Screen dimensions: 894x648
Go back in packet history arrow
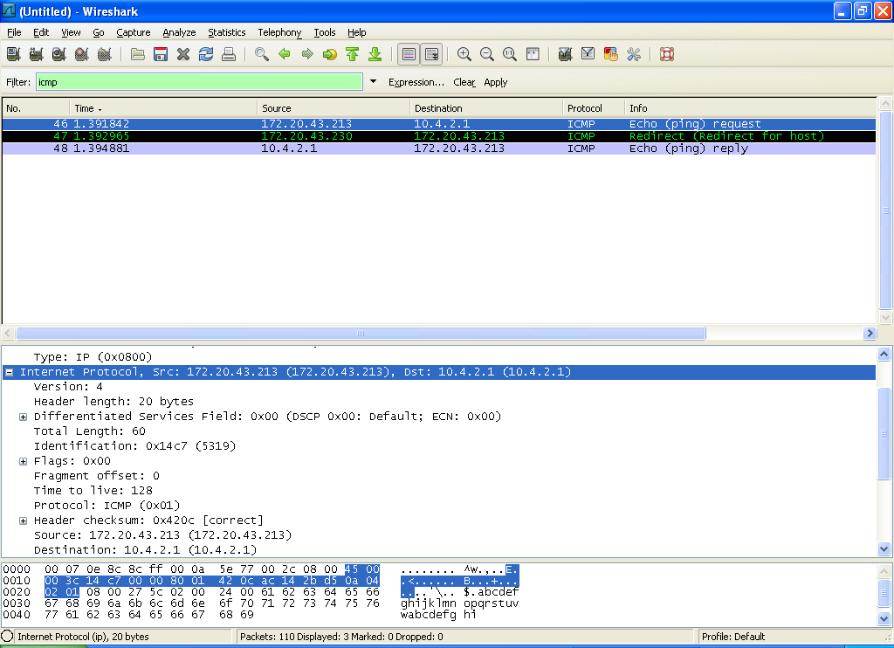pos(285,54)
